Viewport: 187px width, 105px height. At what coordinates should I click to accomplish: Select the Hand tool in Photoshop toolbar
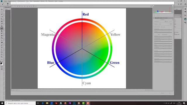(2, 55)
